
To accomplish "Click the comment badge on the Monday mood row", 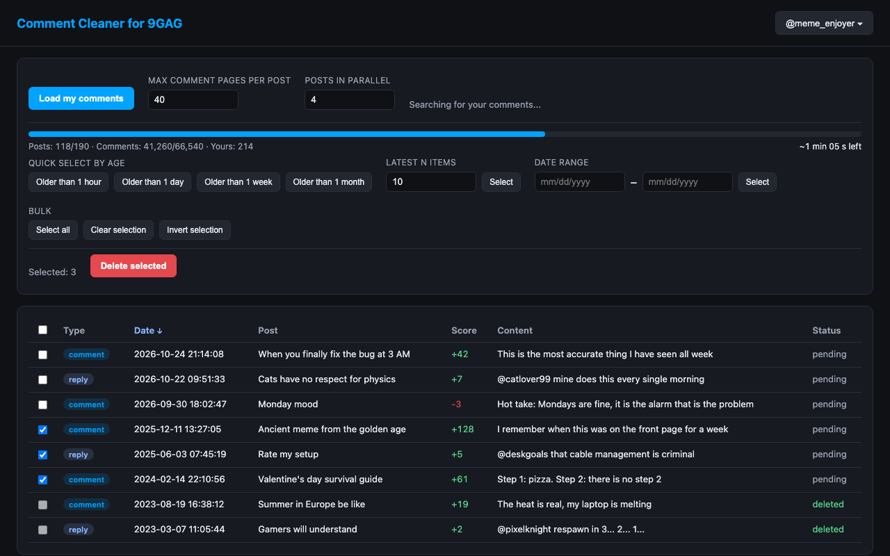I will [x=86, y=404].
